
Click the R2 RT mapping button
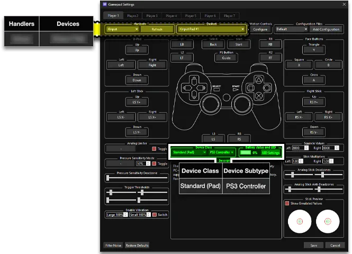click(270, 58)
